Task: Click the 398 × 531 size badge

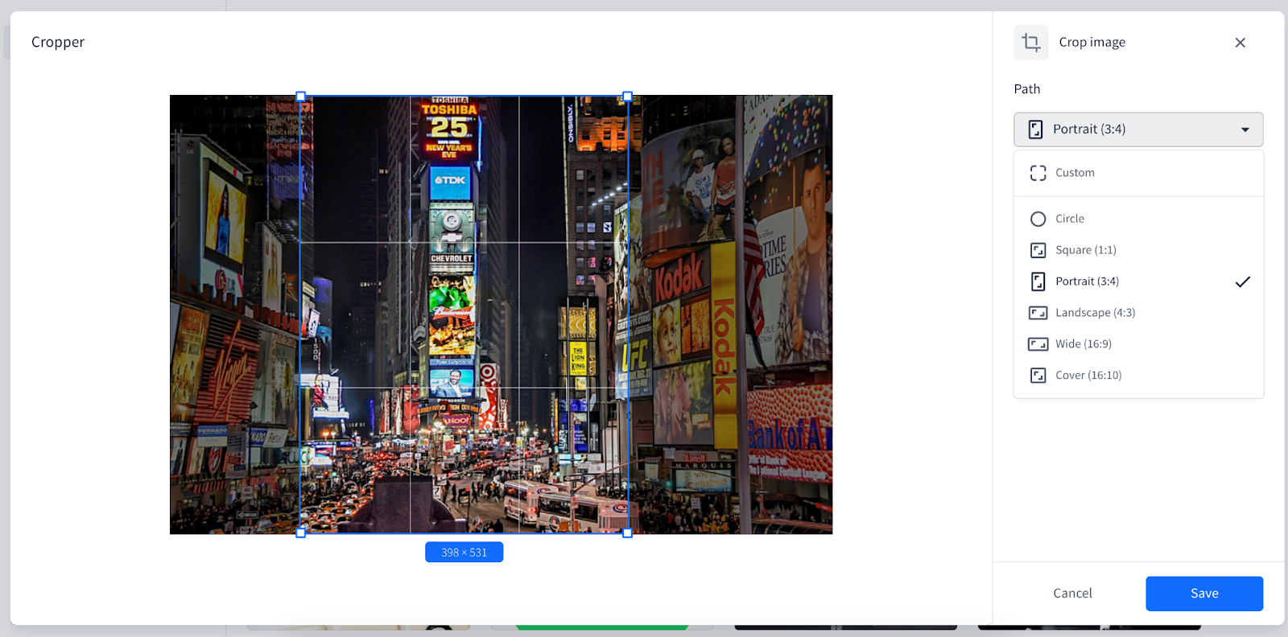Action: click(464, 553)
